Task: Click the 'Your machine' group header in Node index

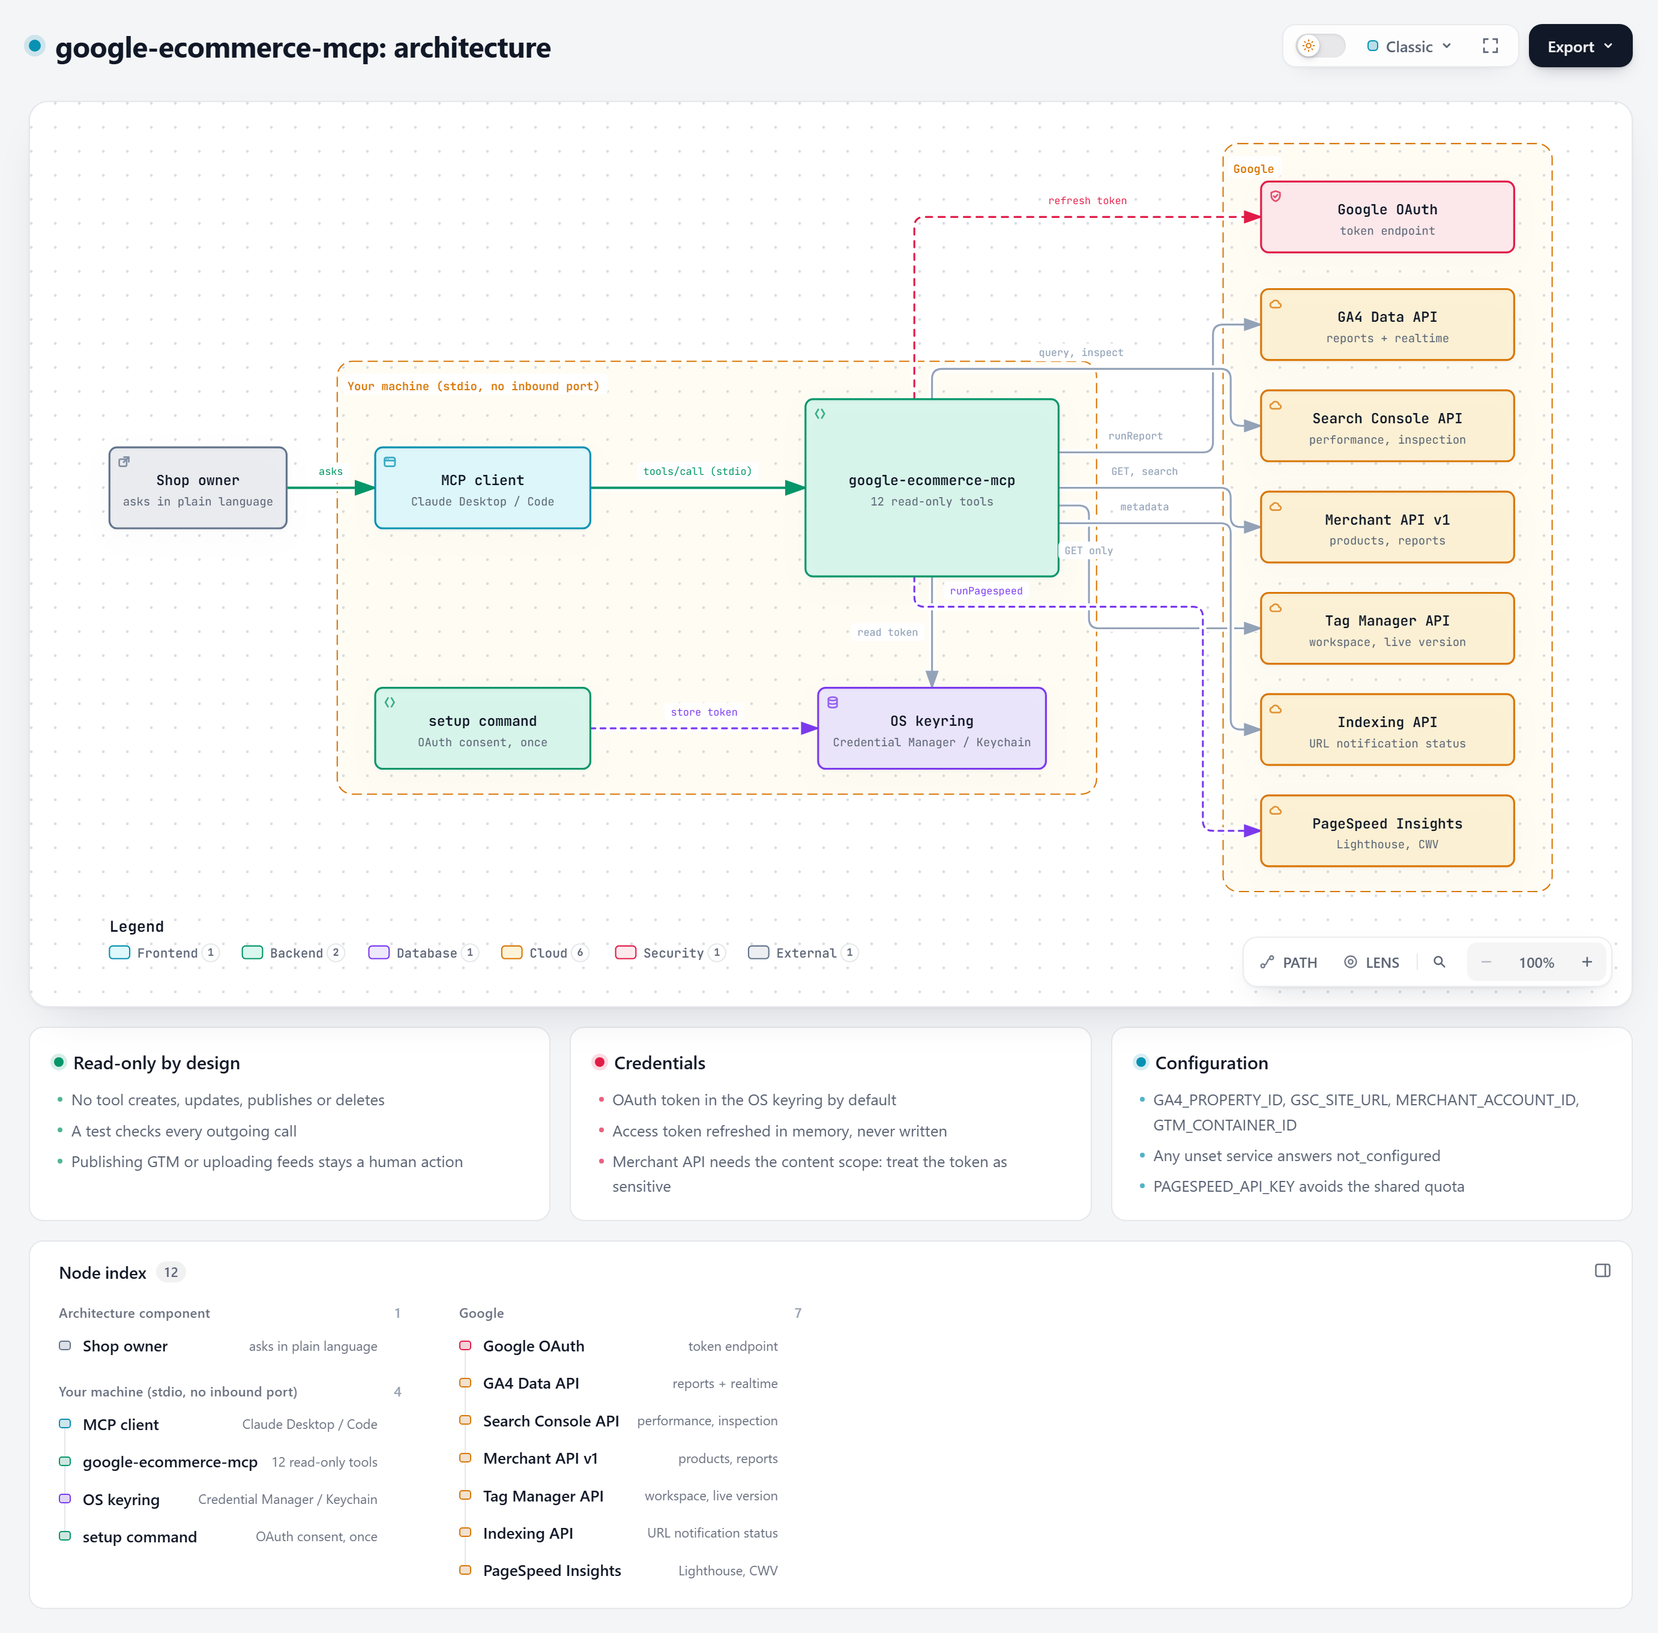Action: click(230, 1391)
